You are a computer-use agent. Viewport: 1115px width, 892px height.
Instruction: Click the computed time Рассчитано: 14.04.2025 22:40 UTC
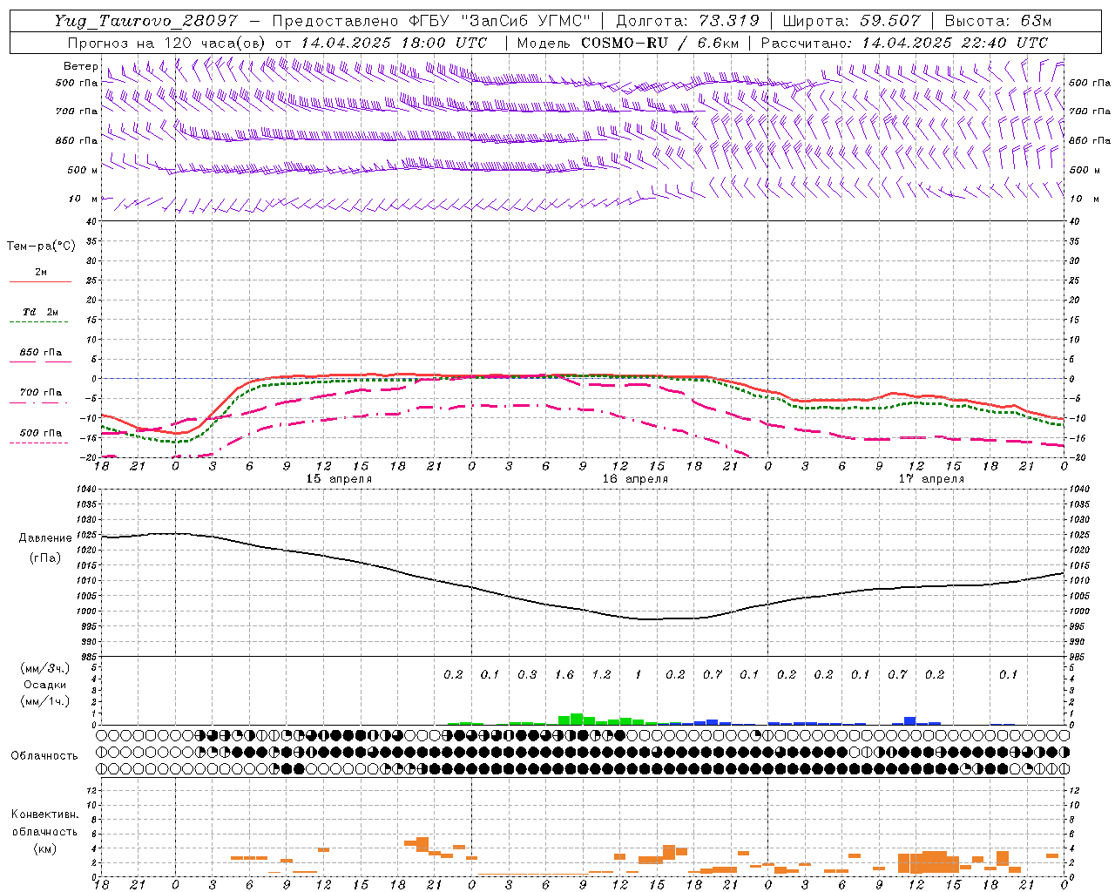point(904,43)
